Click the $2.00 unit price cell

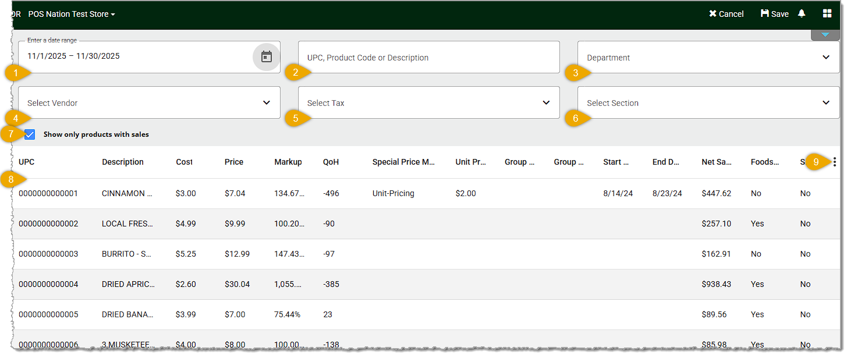point(466,193)
